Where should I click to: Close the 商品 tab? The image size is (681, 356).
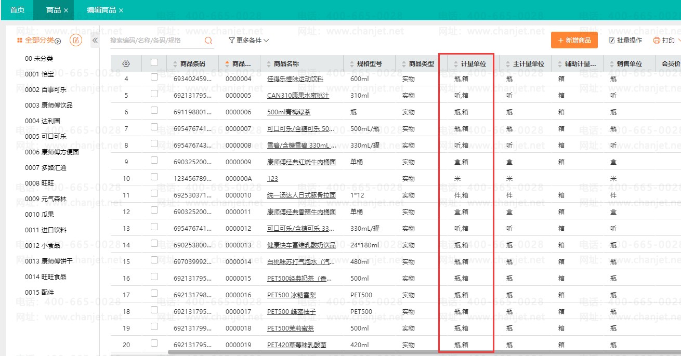[66, 10]
